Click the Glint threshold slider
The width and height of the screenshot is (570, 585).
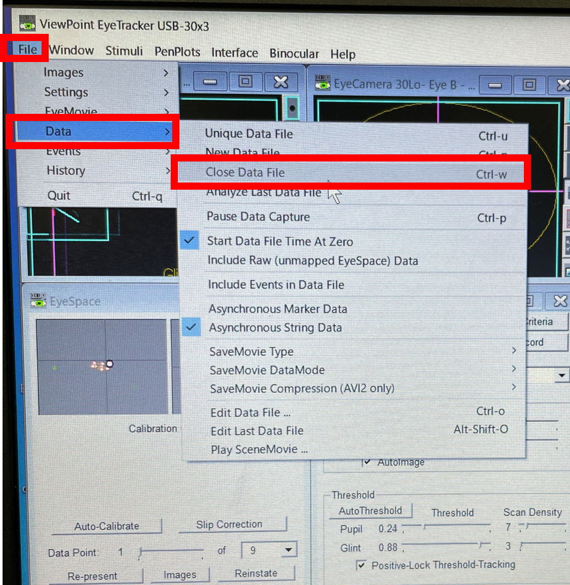click(x=446, y=546)
